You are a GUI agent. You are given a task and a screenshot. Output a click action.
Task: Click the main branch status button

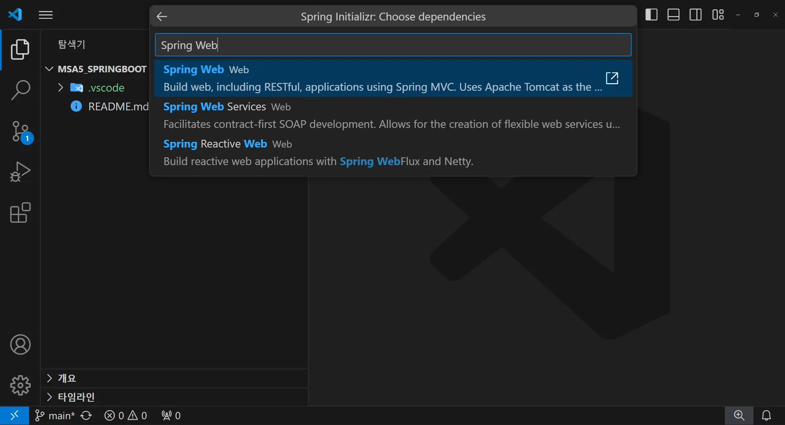coord(55,416)
